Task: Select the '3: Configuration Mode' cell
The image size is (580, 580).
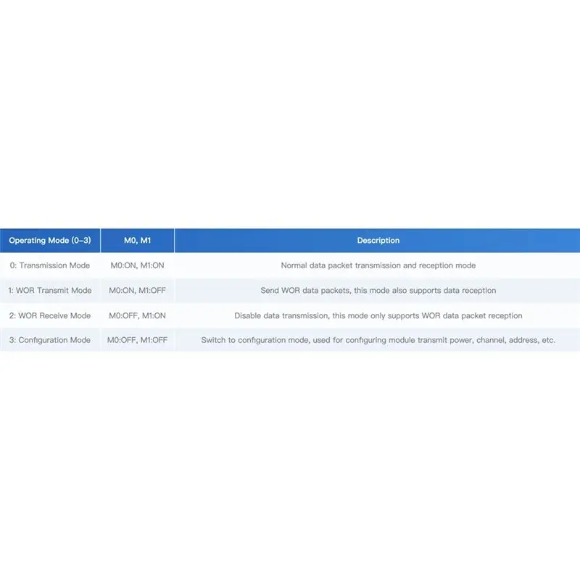Action: [50, 340]
